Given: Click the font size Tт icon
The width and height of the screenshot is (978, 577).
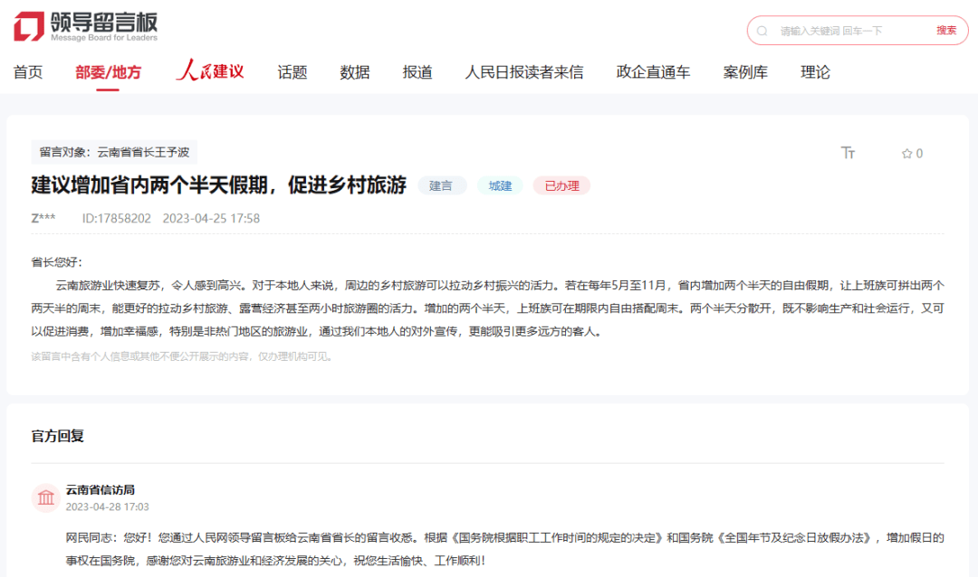Looking at the screenshot, I should 848,153.
